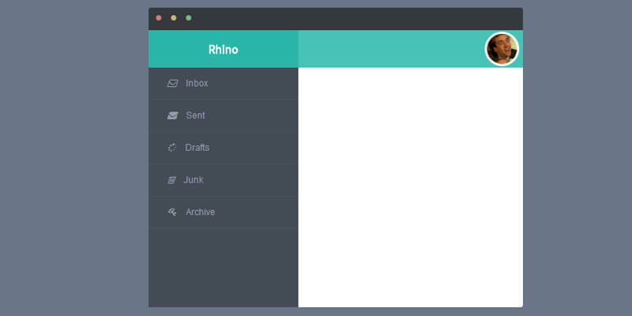Click the Sent envelope icon
Screen dimensions: 632x316
172,115
